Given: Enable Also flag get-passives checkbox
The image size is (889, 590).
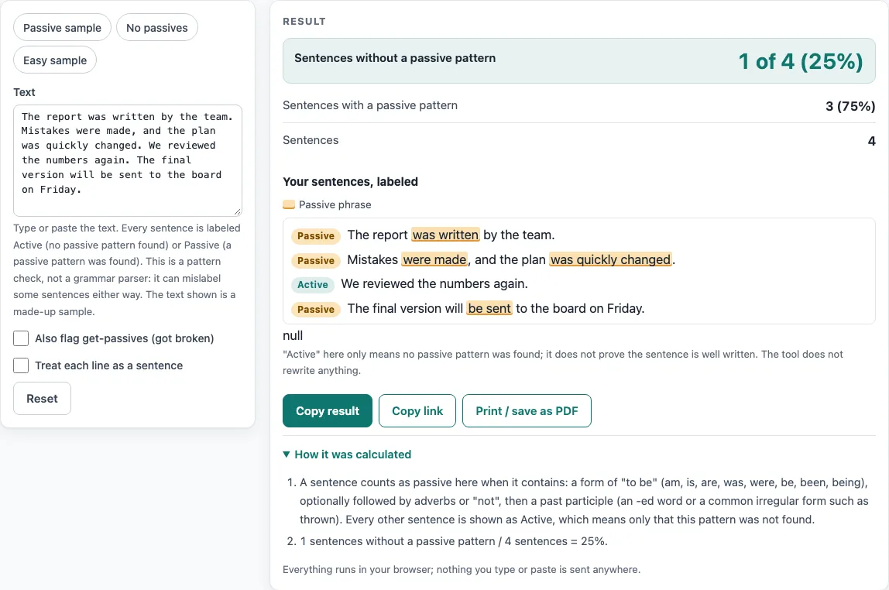Looking at the screenshot, I should 21,338.
